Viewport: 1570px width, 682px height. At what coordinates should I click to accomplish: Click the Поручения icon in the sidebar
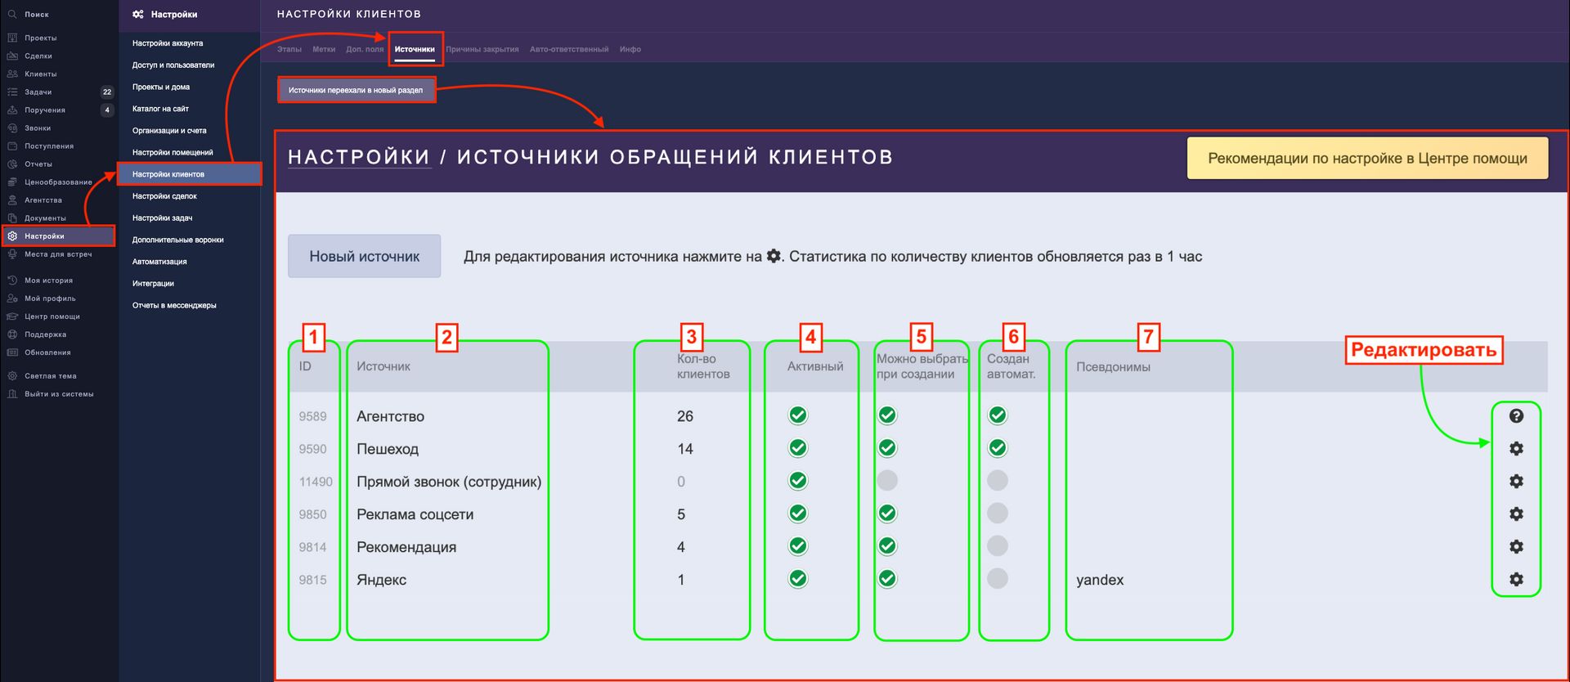[12, 110]
